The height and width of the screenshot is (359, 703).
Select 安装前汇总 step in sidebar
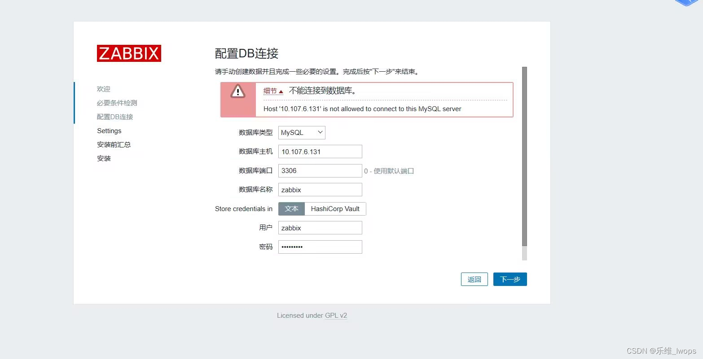click(114, 145)
